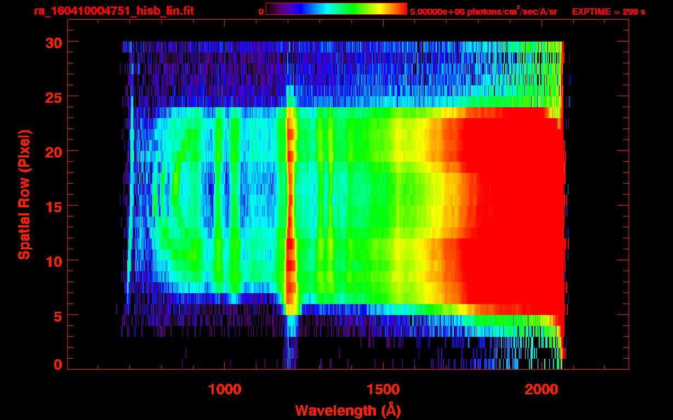Click the 1500 wavelength tick label
Viewport: 673px width, 420px height.
click(383, 389)
